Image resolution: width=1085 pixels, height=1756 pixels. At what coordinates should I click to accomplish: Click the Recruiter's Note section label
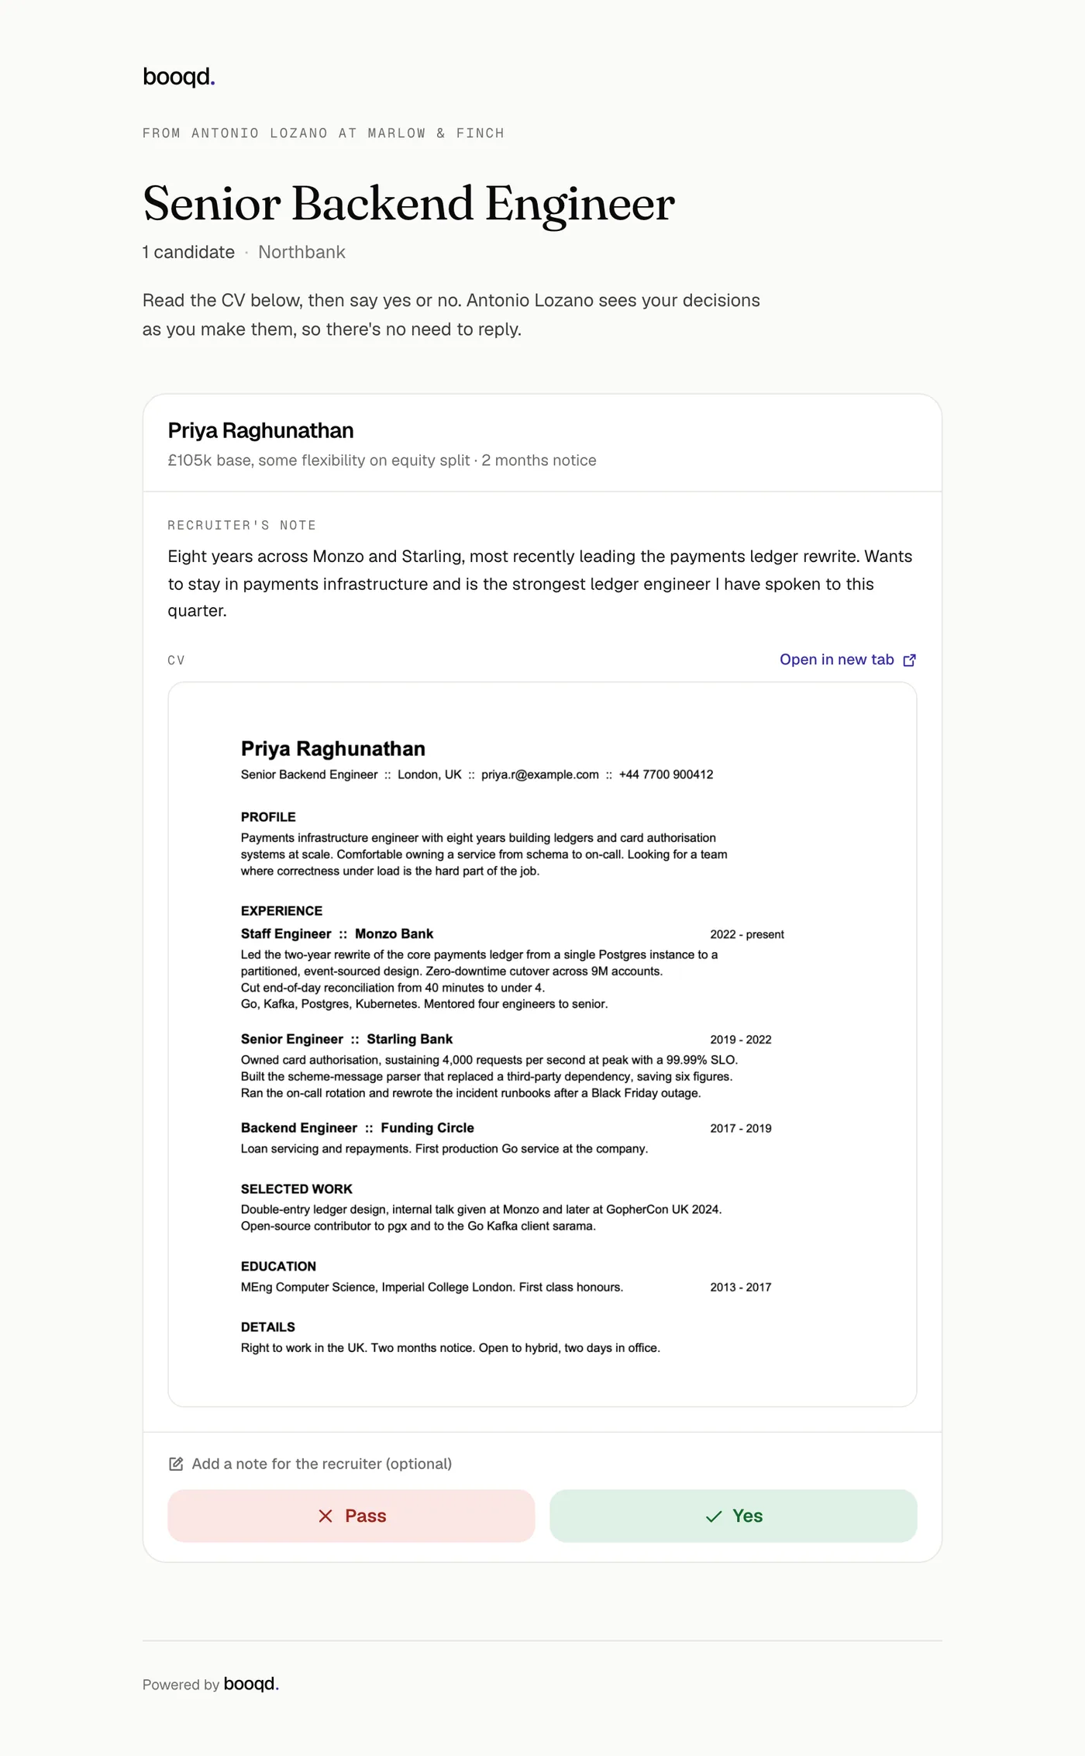point(242,526)
